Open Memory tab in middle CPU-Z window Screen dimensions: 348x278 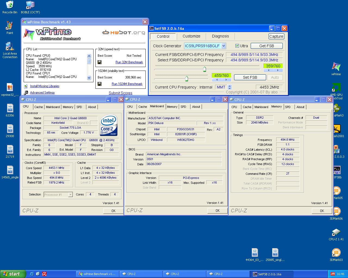pos(172,107)
